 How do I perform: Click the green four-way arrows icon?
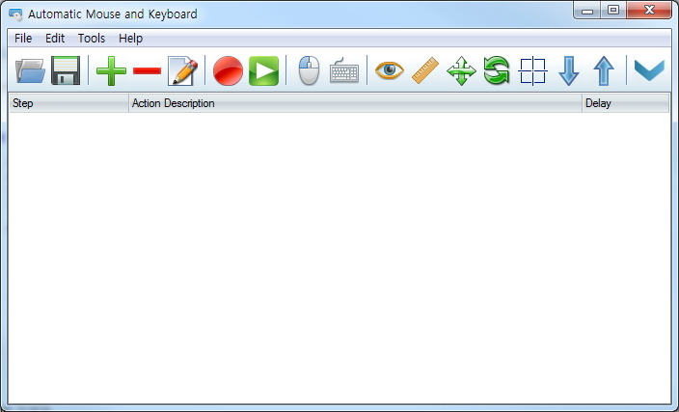461,71
